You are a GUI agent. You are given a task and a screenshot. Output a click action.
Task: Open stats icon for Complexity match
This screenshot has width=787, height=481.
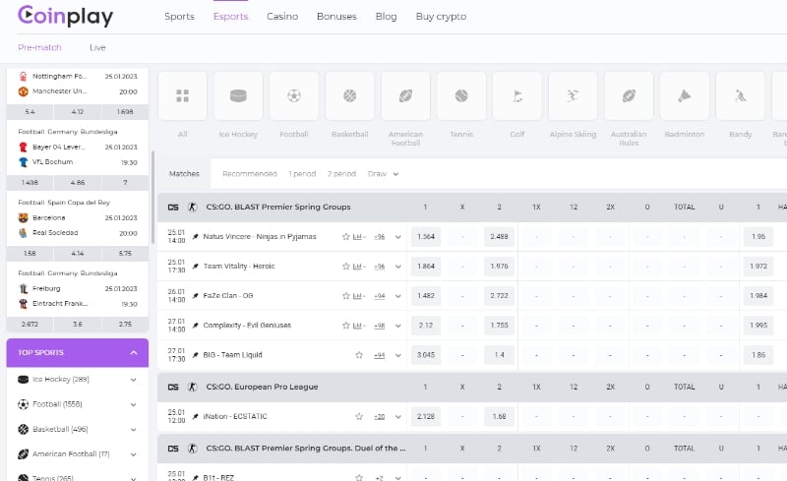point(358,326)
